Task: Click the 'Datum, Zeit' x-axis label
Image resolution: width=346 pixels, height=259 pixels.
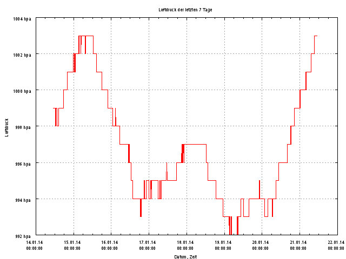Action: [185, 257]
